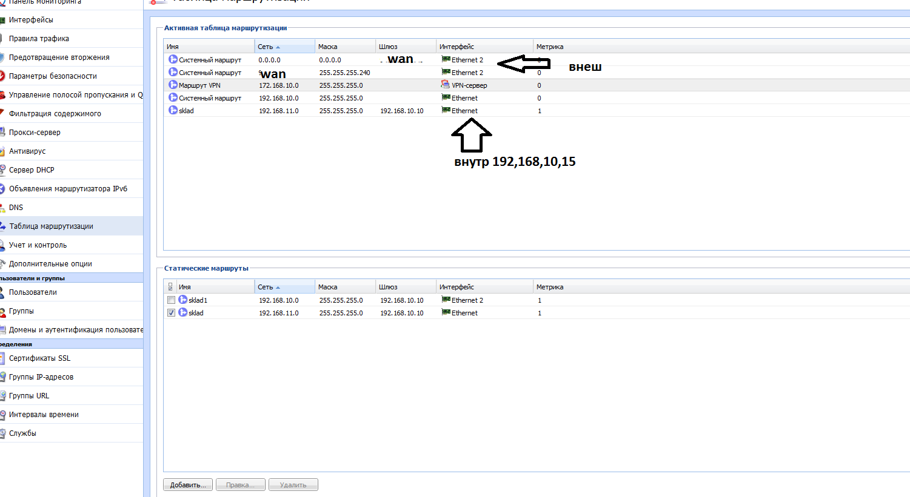910x497 pixels.
Task: Open Интерфейсы in the sidebar
Action: [31, 20]
